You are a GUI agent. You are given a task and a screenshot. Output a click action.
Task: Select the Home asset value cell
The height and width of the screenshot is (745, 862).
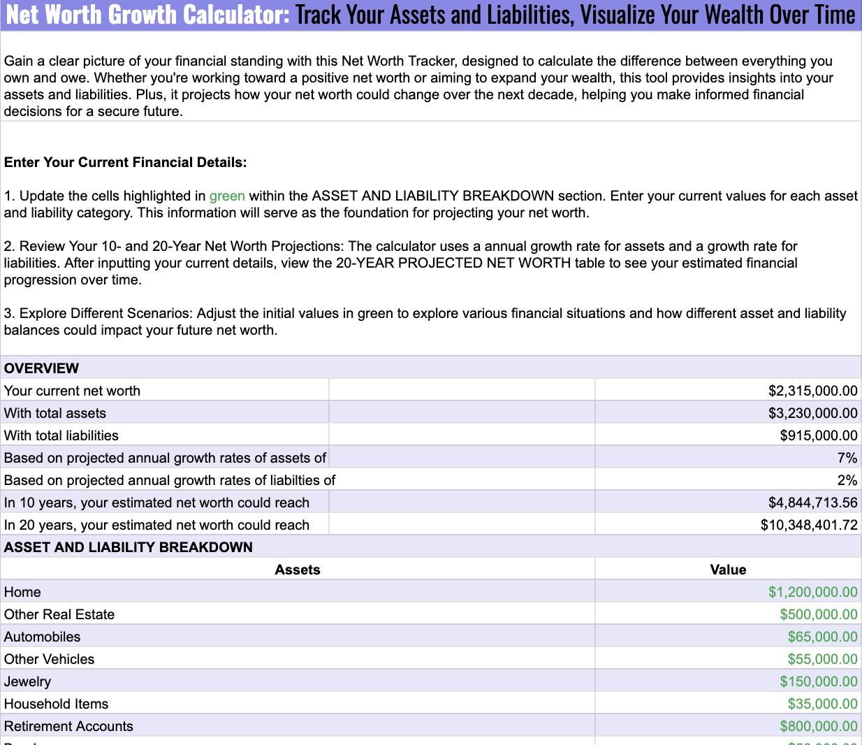pos(812,592)
